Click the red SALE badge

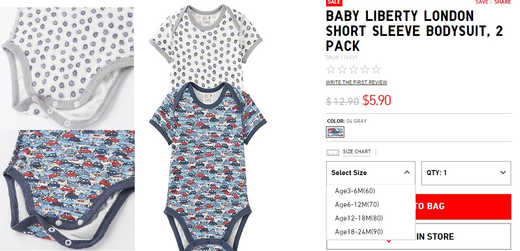tap(334, 3)
